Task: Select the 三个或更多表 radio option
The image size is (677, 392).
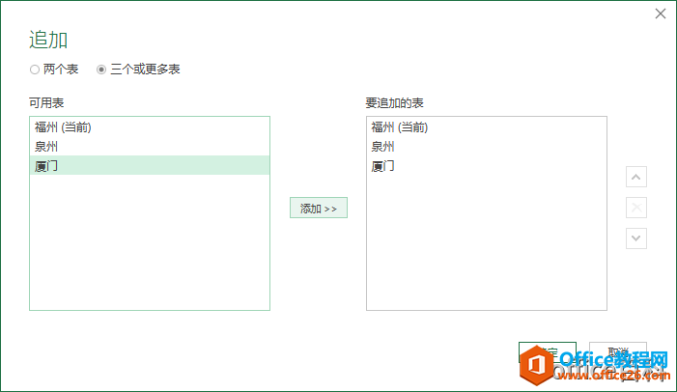Action: [x=101, y=70]
